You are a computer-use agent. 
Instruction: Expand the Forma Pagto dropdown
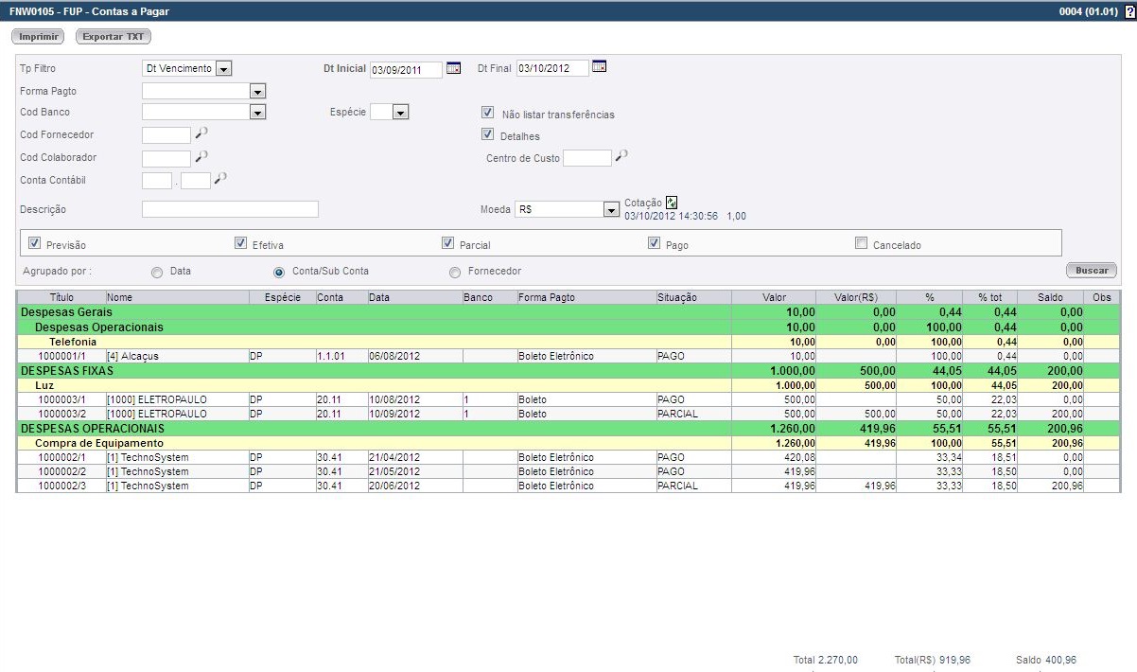click(257, 92)
